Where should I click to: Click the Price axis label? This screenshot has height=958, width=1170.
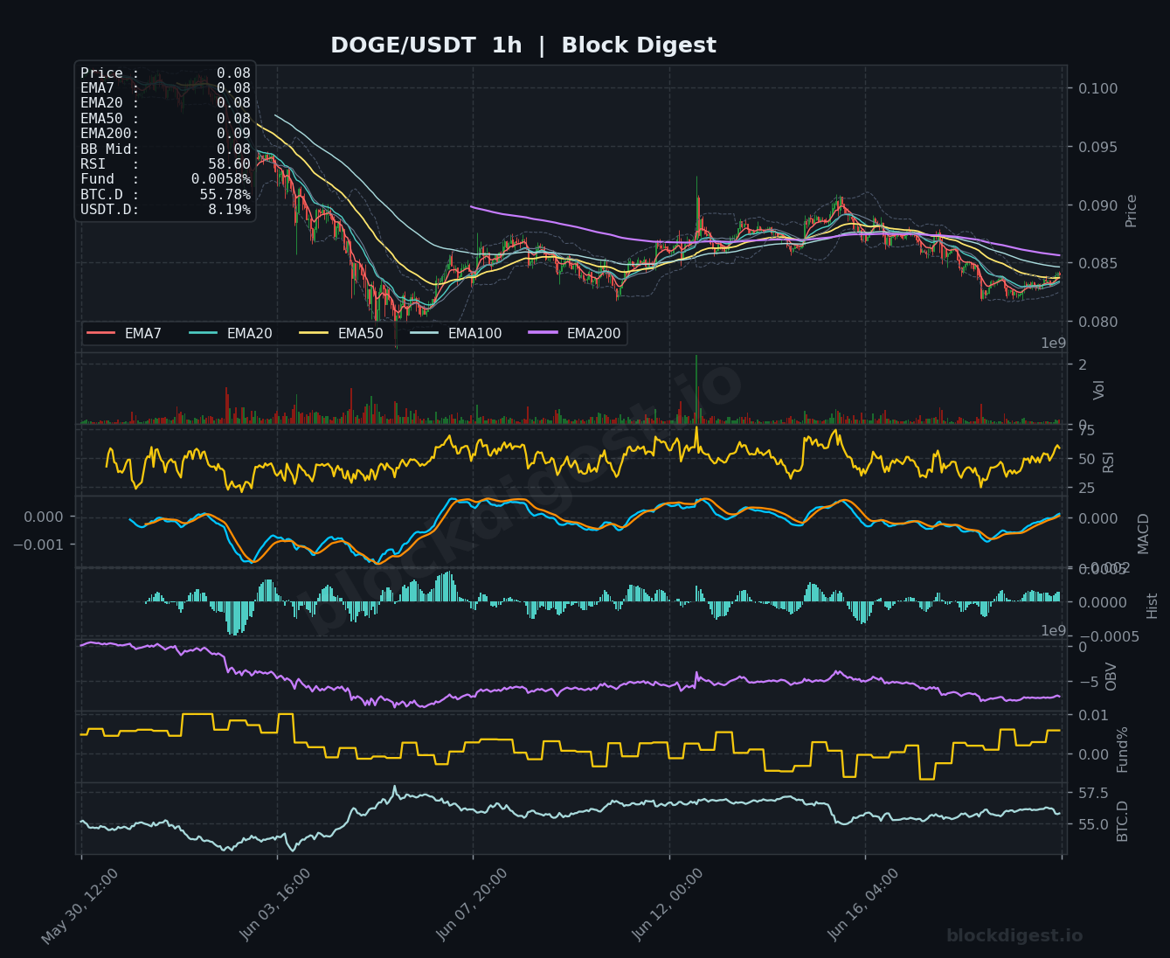(1132, 211)
